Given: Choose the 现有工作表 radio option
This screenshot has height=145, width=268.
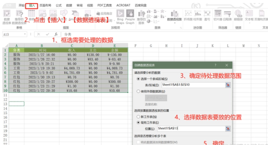Looking at the screenshot, I should click(x=138, y=123).
